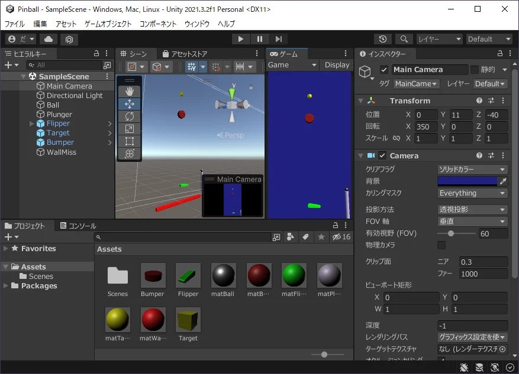Open clear flags solid color dropdown
This screenshot has width=519, height=374.
pos(472,170)
